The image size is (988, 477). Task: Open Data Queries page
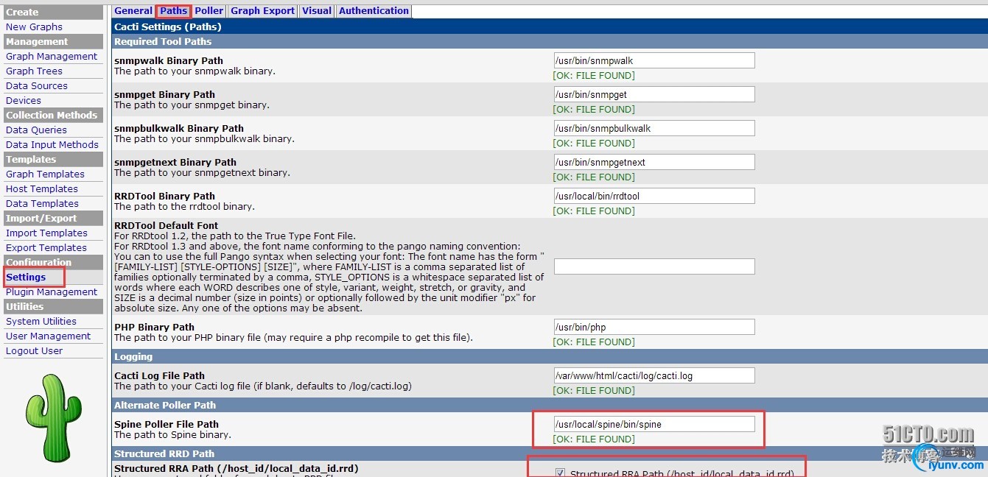pos(36,130)
